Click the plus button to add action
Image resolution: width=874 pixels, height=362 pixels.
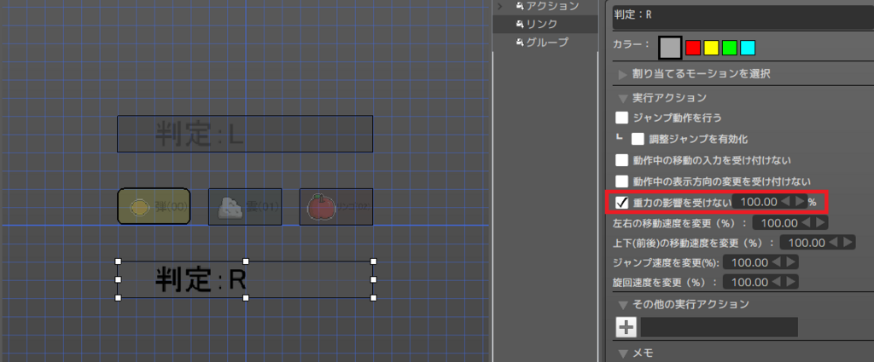pyautogui.click(x=627, y=328)
